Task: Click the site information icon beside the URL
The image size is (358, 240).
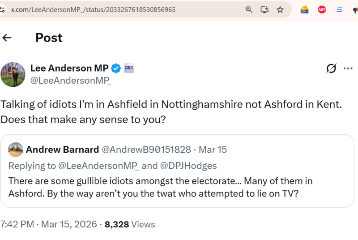Action: [x=2, y=9]
